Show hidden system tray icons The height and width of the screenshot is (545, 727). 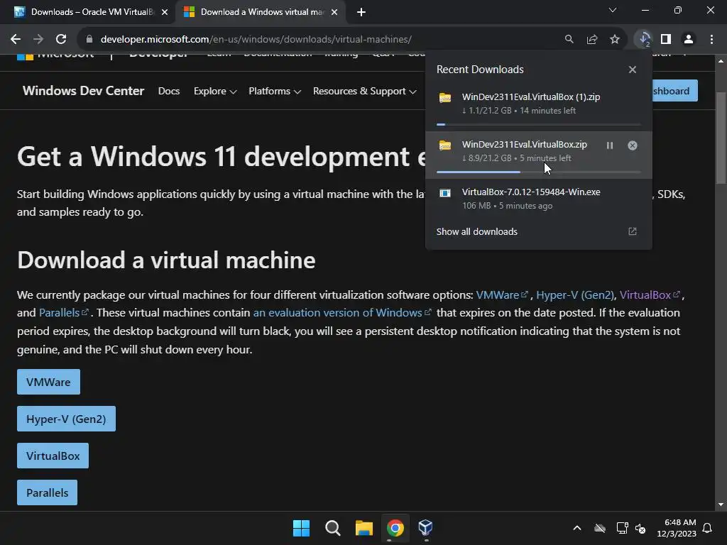[x=577, y=528]
